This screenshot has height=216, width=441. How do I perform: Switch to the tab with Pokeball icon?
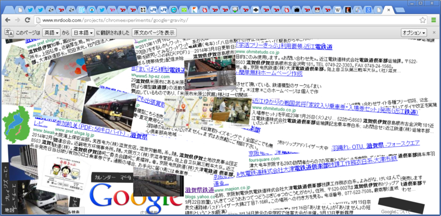coord(317,10)
